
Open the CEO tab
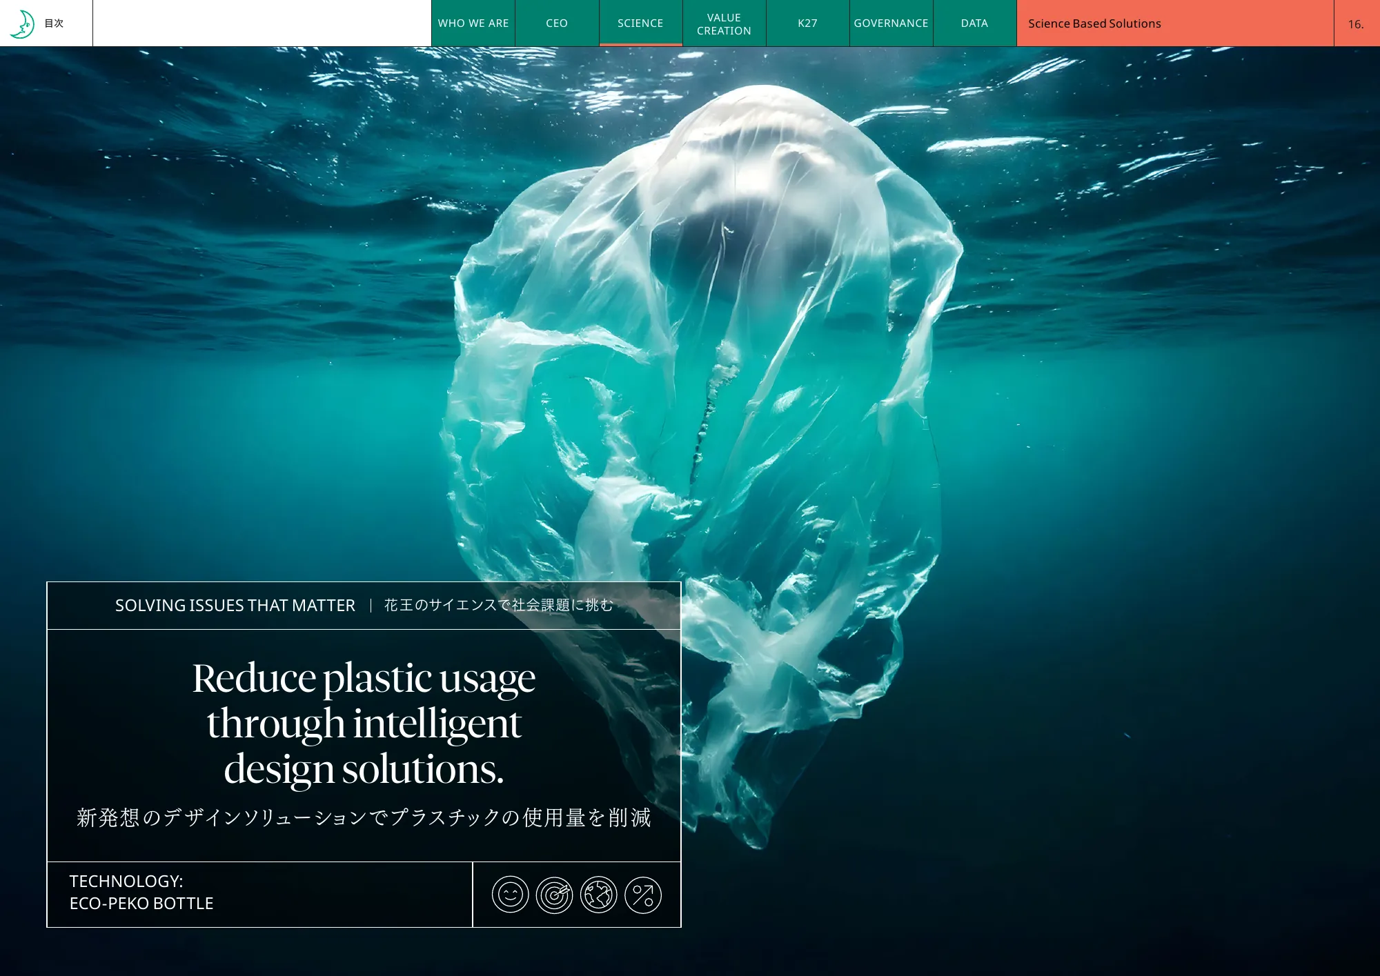point(557,23)
